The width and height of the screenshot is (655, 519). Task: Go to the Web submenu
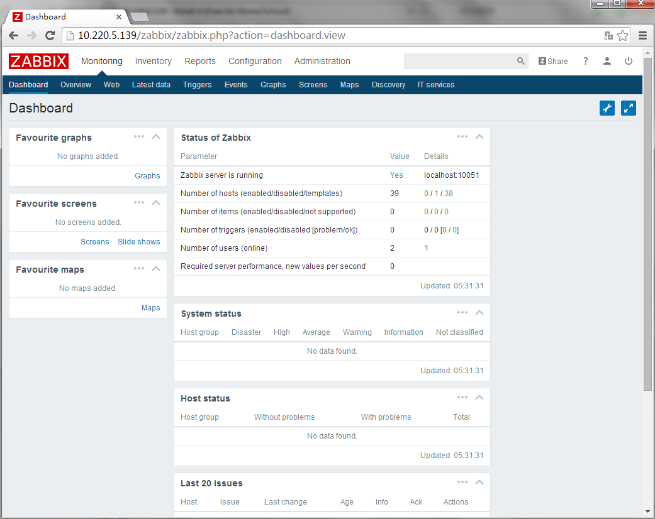(x=111, y=85)
